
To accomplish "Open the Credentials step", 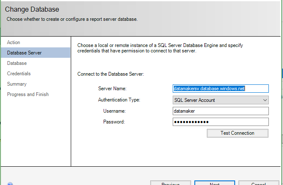I will pos(19,74).
